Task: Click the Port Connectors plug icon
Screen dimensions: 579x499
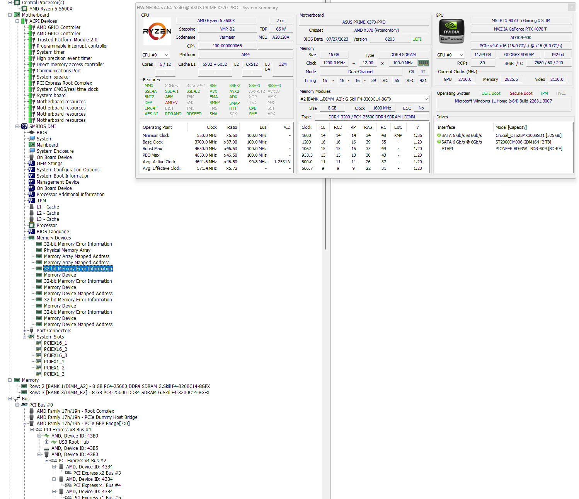Action: click(32, 330)
